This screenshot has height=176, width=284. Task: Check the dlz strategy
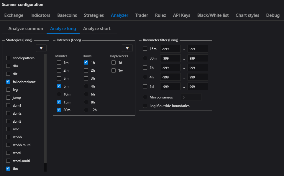[x=8, y=74]
